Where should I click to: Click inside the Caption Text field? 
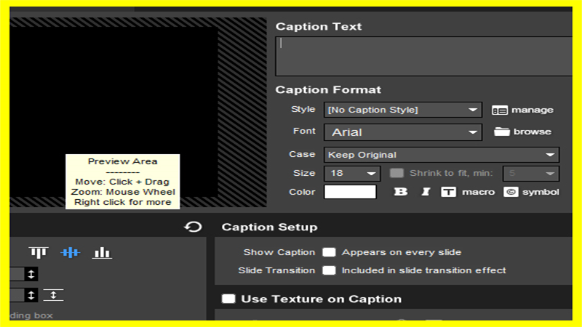(423, 56)
